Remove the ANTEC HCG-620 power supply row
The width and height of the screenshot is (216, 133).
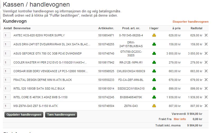[206, 35]
